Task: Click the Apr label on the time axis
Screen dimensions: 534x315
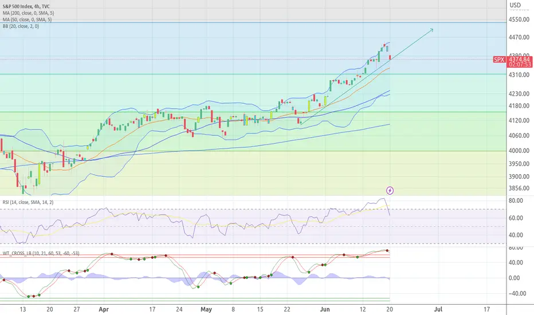Action: (x=104, y=309)
